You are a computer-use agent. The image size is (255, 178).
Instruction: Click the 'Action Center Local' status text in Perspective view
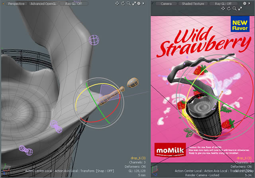38,171
